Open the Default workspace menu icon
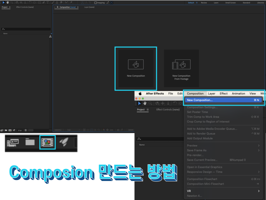Image resolution: width=266 pixels, height=200 pixels. tap(197, 3)
